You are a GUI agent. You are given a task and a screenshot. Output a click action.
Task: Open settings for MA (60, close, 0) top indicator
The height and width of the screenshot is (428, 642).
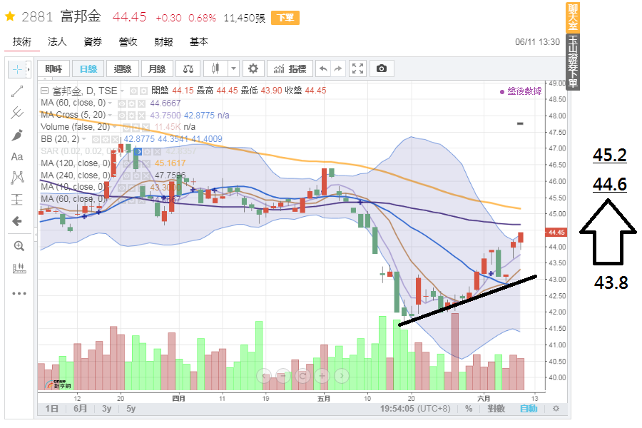pyautogui.click(x=131, y=103)
